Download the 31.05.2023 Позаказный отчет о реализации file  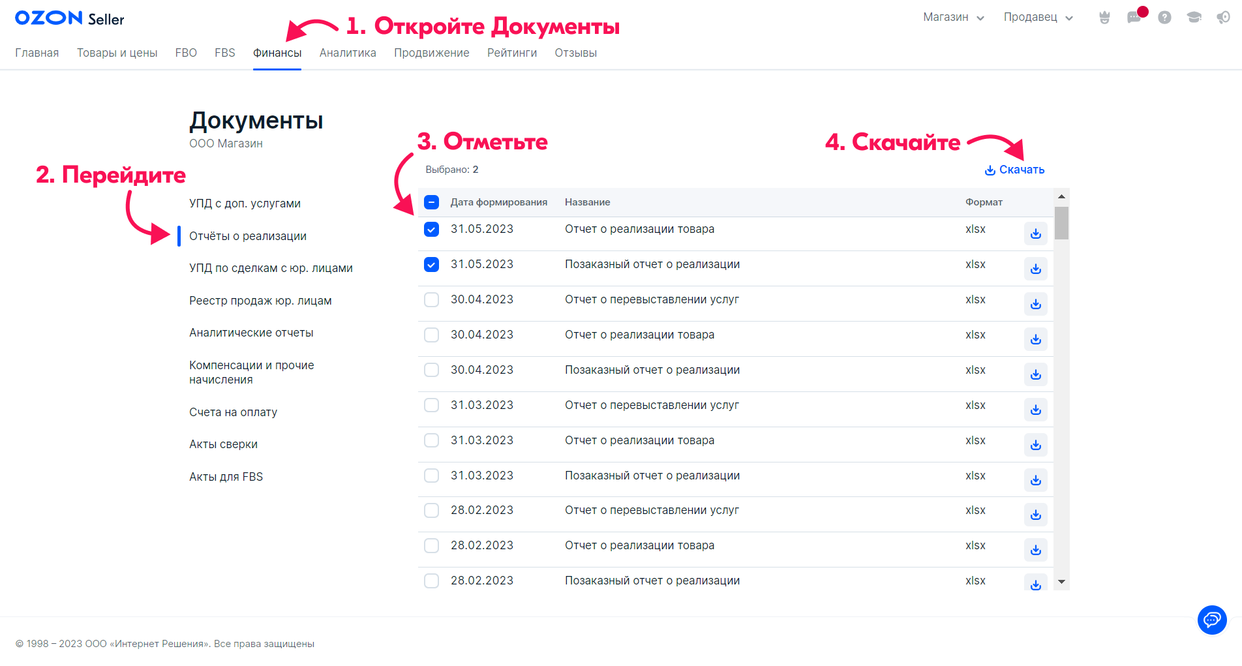(x=1035, y=269)
